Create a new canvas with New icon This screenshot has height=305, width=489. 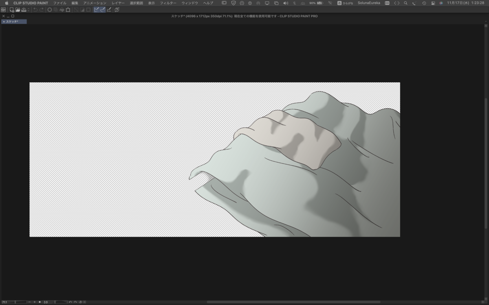point(12,10)
